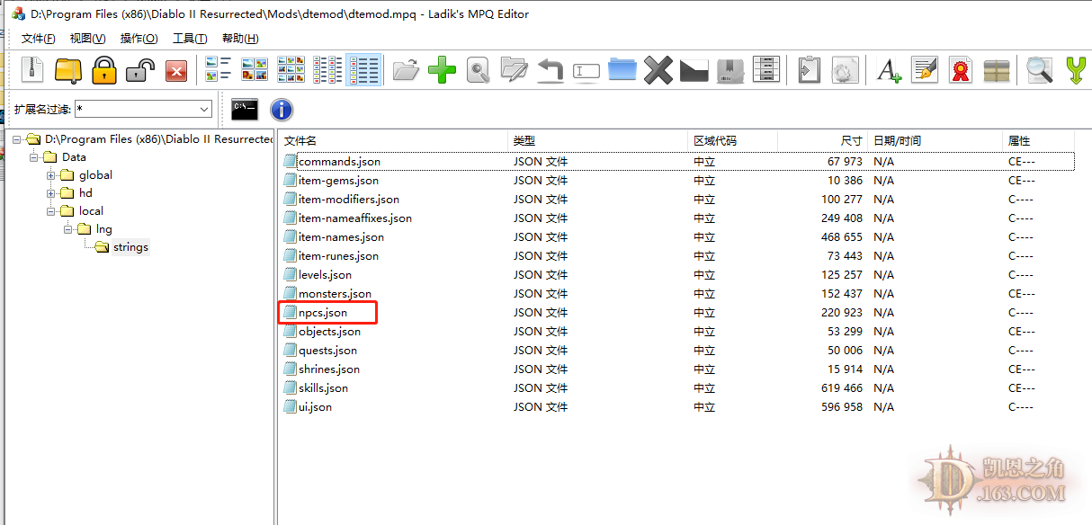Image resolution: width=1092 pixels, height=525 pixels.
Task: Click the blue new folder icon
Action: point(622,70)
